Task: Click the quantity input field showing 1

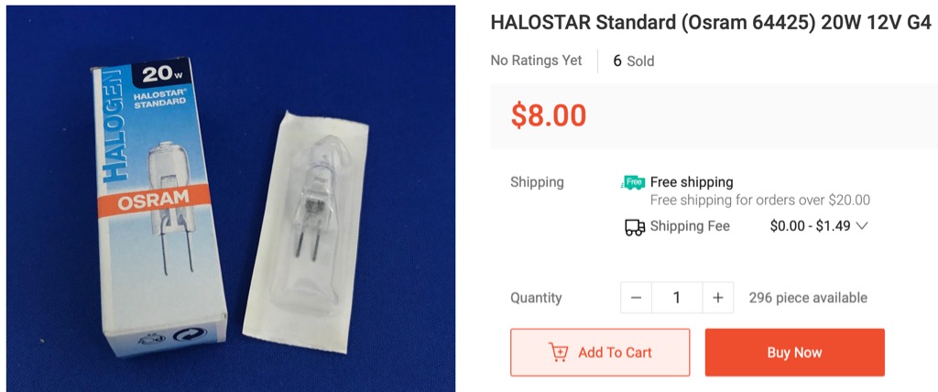Action: pos(677,298)
